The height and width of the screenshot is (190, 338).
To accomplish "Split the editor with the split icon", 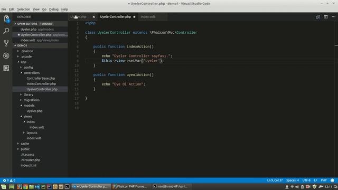I will point(326,17).
